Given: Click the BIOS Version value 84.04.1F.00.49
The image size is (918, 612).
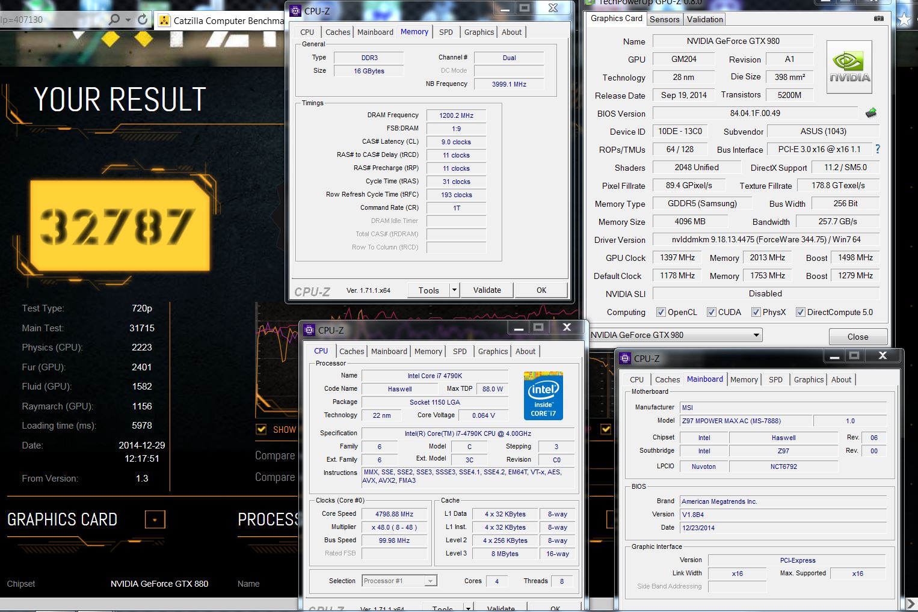Looking at the screenshot, I should click(x=755, y=113).
